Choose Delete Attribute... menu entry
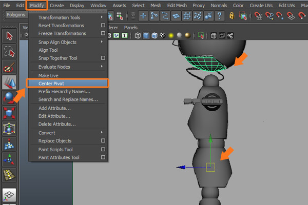Image resolution: width=308 pixels, height=205 pixels. click(x=57, y=124)
